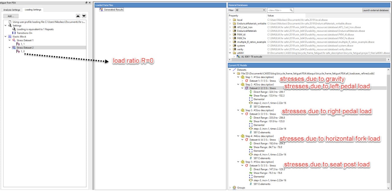Expand the Groups node
392x191 pixels.
[x=230, y=187]
